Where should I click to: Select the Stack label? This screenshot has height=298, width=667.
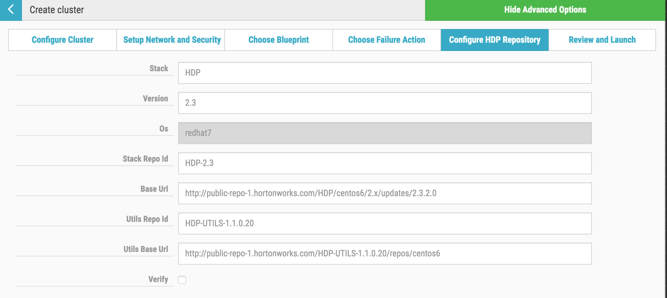(x=159, y=68)
